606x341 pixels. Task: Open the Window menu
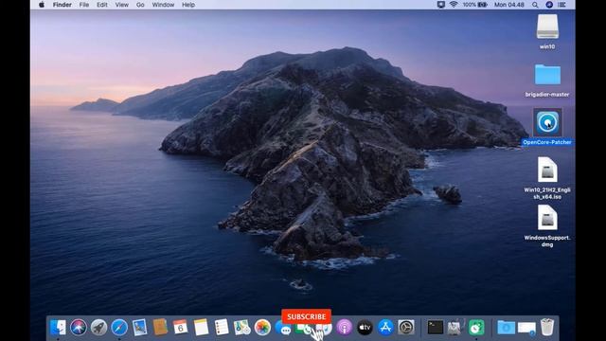point(163,5)
